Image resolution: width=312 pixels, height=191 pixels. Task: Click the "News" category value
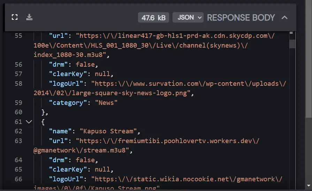click(x=106, y=103)
